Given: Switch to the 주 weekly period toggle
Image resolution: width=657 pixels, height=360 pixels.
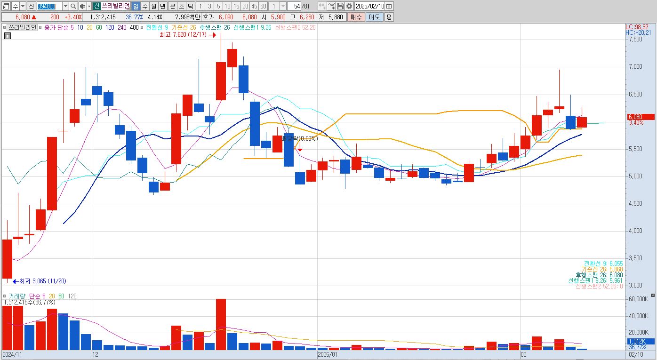Looking at the screenshot, I should pyautogui.click(x=144, y=6).
